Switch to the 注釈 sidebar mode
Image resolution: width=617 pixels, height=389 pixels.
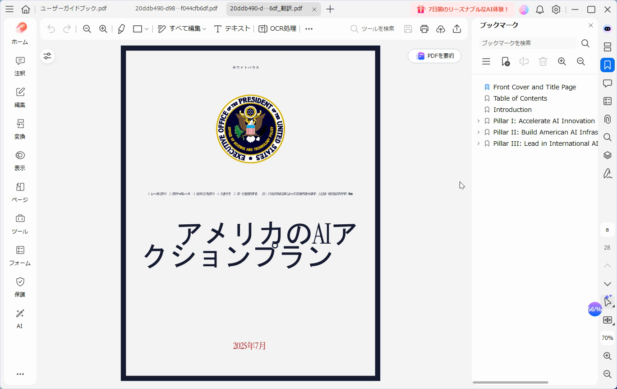tap(19, 66)
